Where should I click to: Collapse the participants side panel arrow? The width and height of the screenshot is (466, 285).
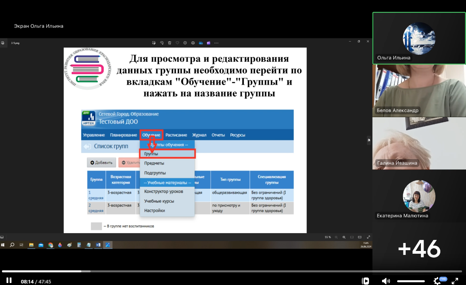pyautogui.click(x=369, y=140)
